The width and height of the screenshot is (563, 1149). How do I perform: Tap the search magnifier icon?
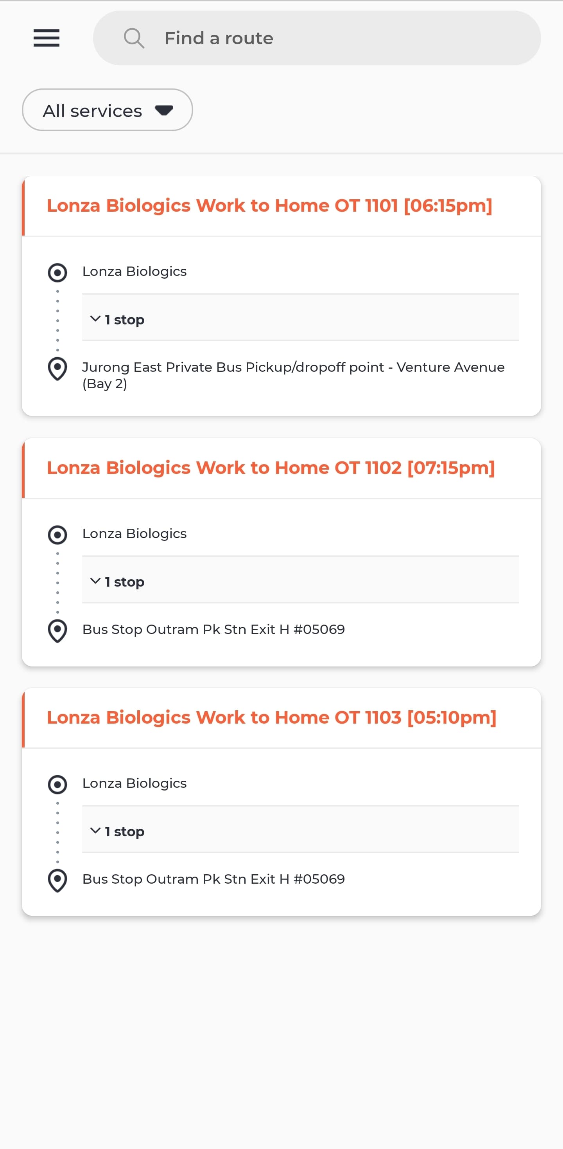[x=134, y=38]
